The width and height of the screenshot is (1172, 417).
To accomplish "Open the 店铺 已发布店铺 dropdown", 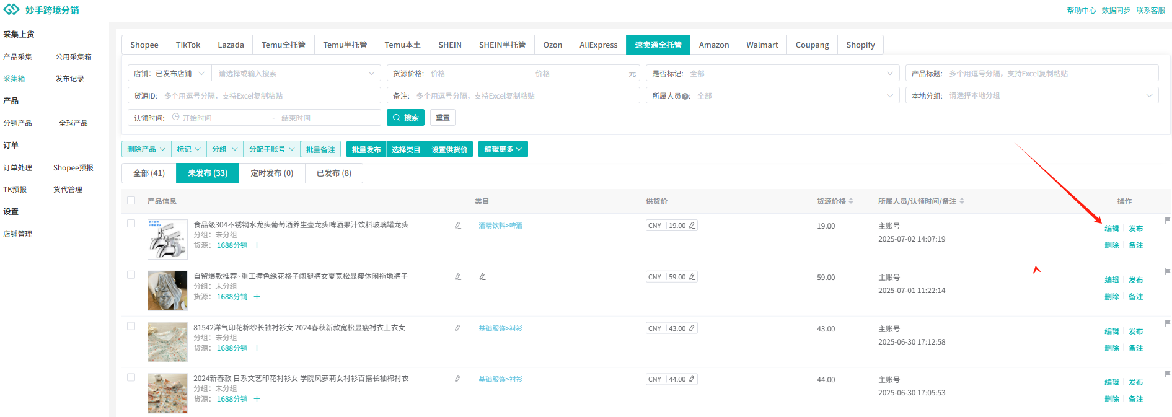I will point(170,73).
